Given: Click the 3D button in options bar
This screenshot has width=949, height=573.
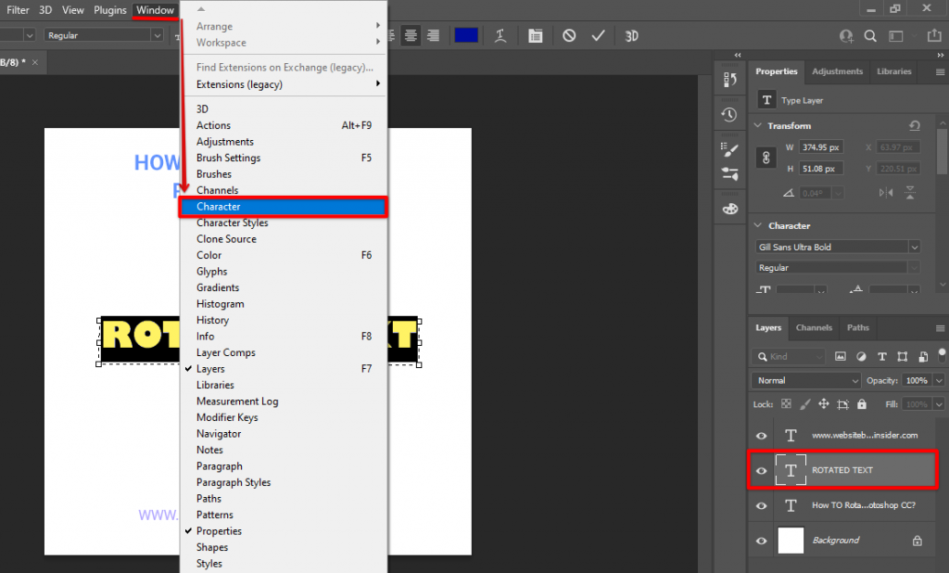Looking at the screenshot, I should click(631, 35).
